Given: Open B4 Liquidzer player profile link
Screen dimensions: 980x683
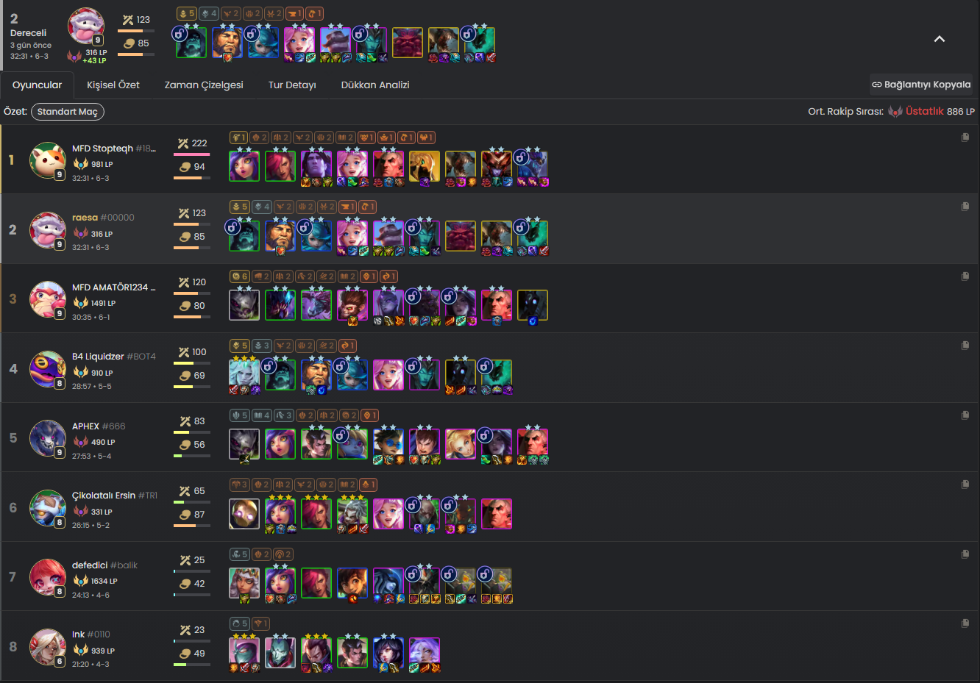Looking at the screenshot, I should coord(114,357).
